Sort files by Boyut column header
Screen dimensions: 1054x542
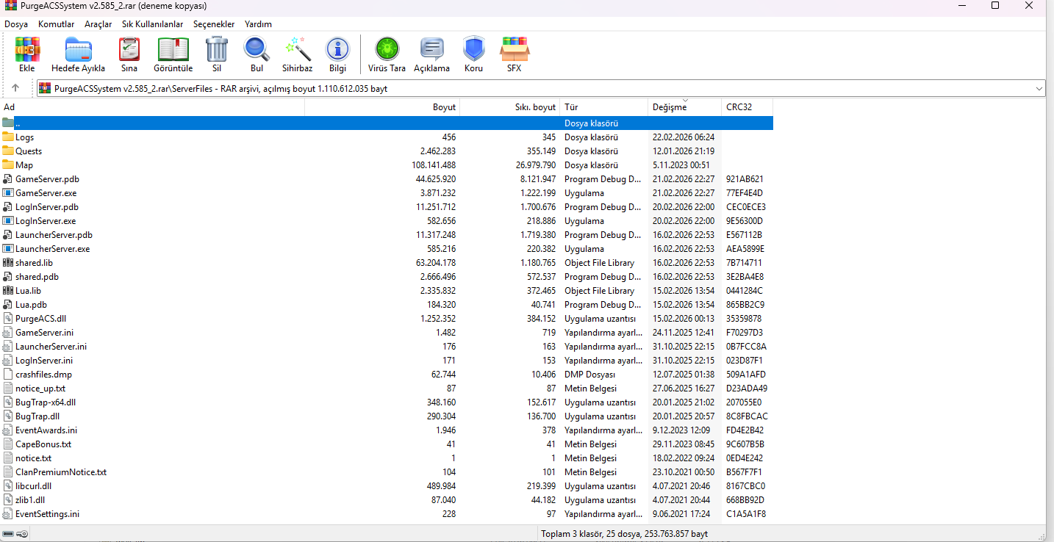pyautogui.click(x=382, y=107)
